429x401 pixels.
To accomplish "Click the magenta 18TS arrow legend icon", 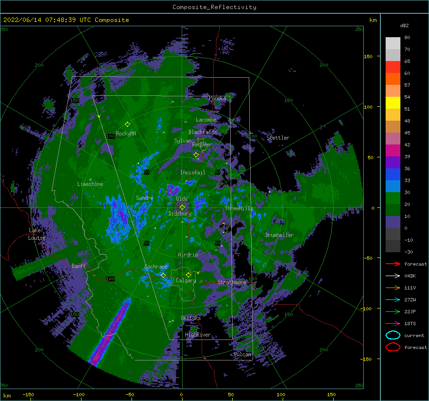I will pyautogui.click(x=393, y=324).
